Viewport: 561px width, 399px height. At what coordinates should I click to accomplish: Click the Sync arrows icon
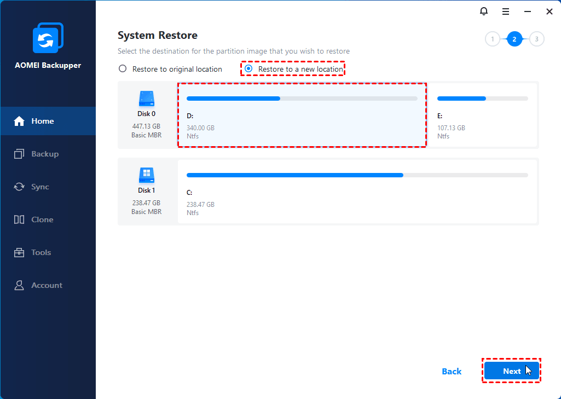click(19, 187)
